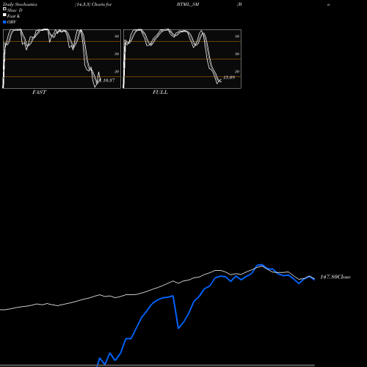Click the 80 axis label in FULL chart
The height and width of the screenshot is (367, 367).
click(237, 36)
